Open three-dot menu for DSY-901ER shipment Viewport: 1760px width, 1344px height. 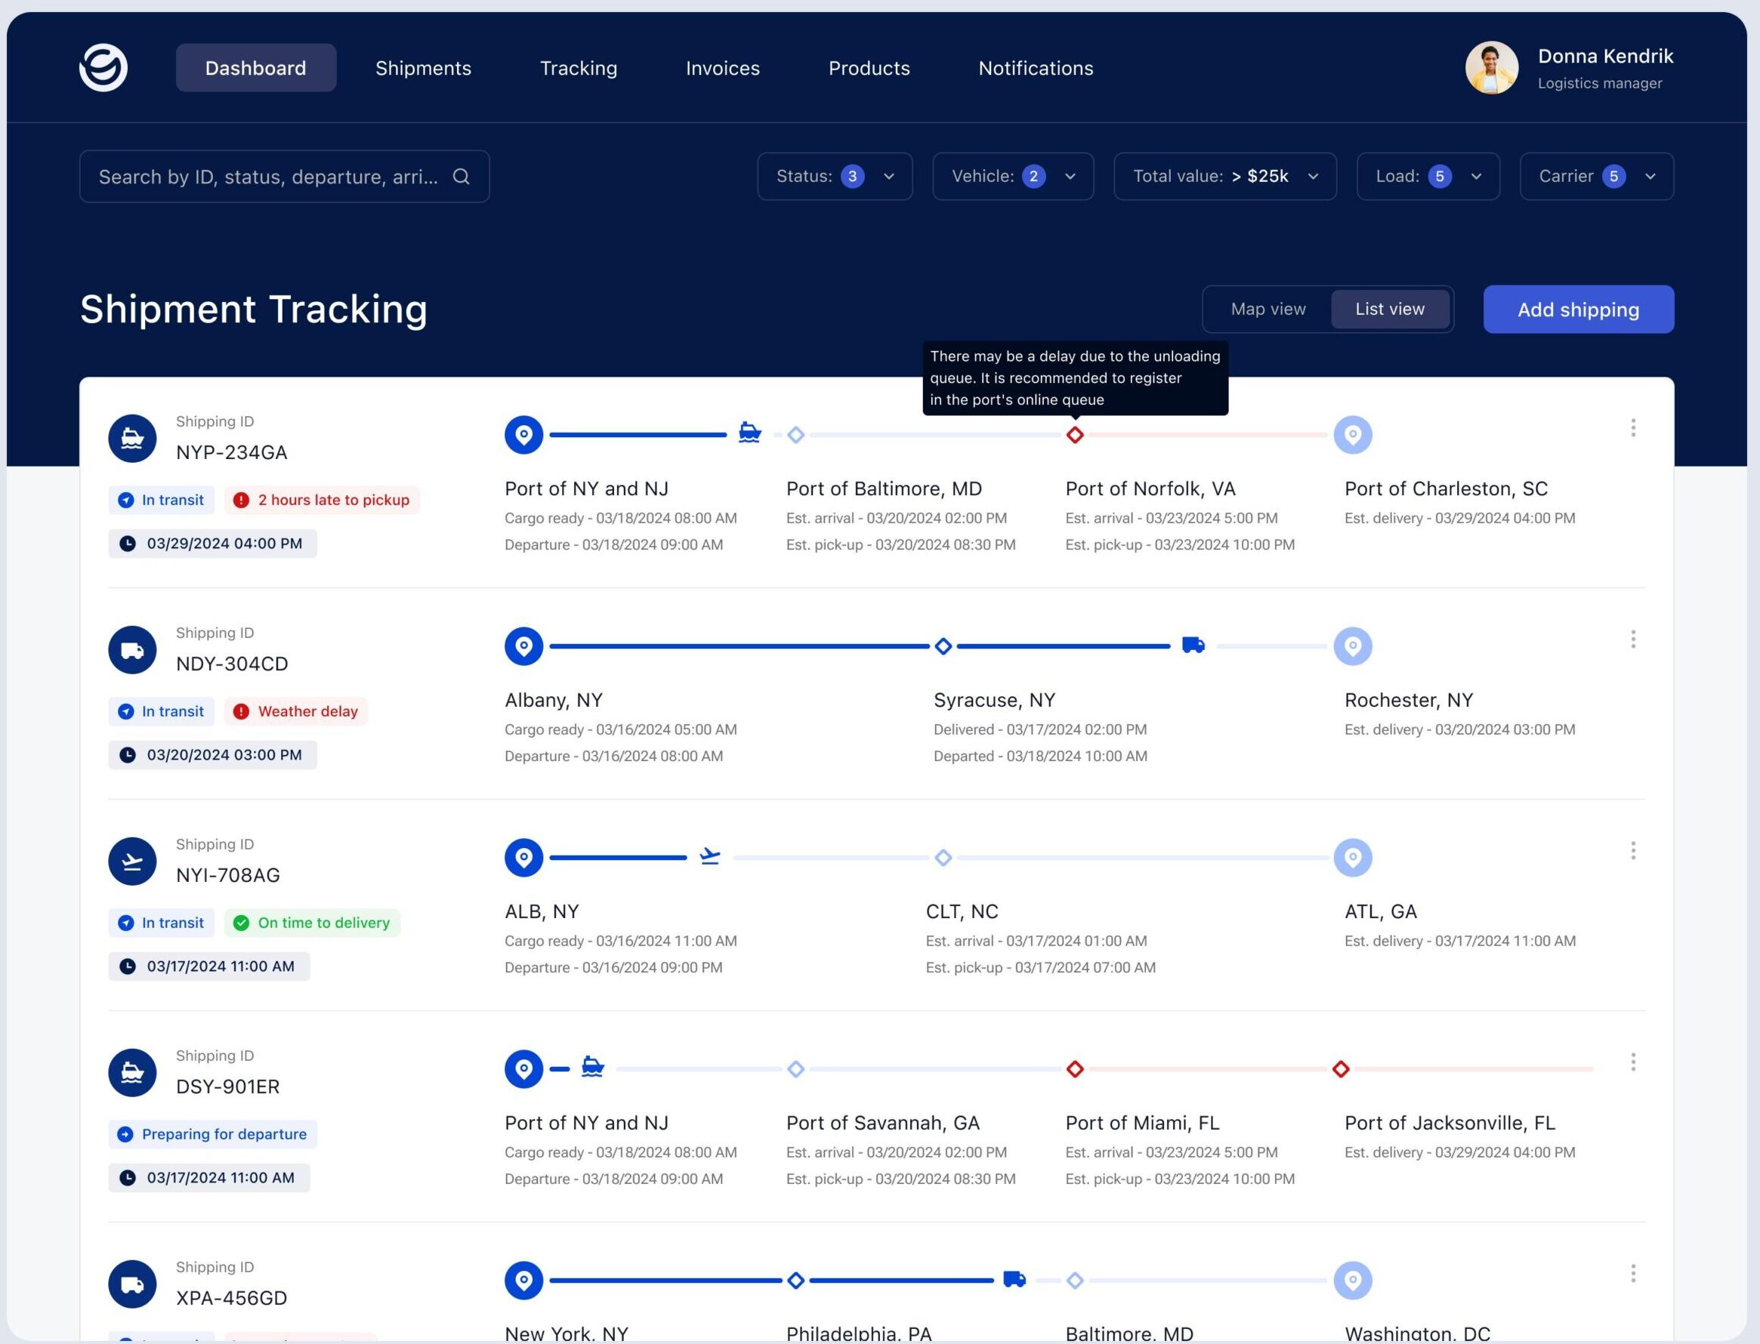coord(1633,1062)
